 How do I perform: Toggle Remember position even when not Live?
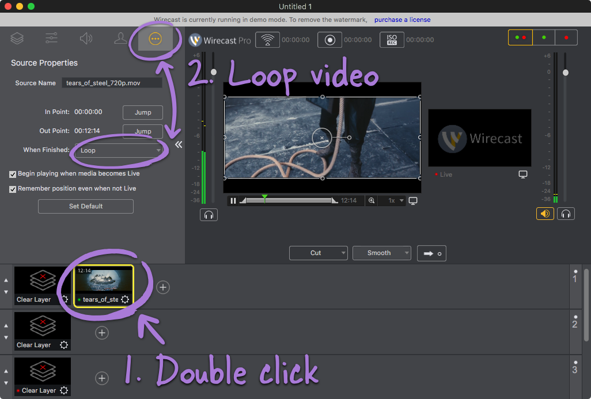[13, 189]
